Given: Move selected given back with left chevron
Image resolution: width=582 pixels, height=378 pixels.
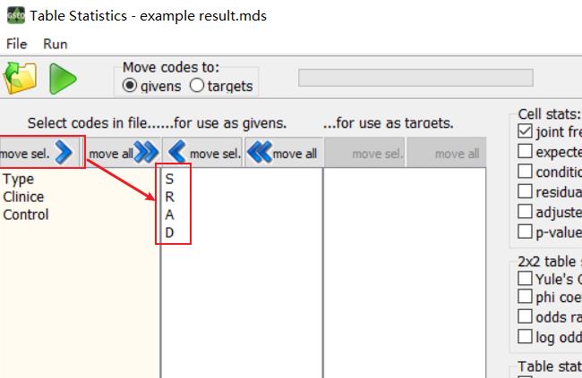Looking at the screenshot, I should click(x=202, y=153).
